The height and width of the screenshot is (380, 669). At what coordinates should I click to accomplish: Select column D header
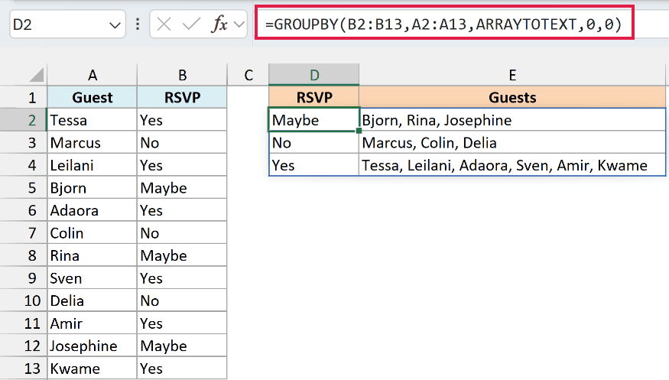point(314,75)
